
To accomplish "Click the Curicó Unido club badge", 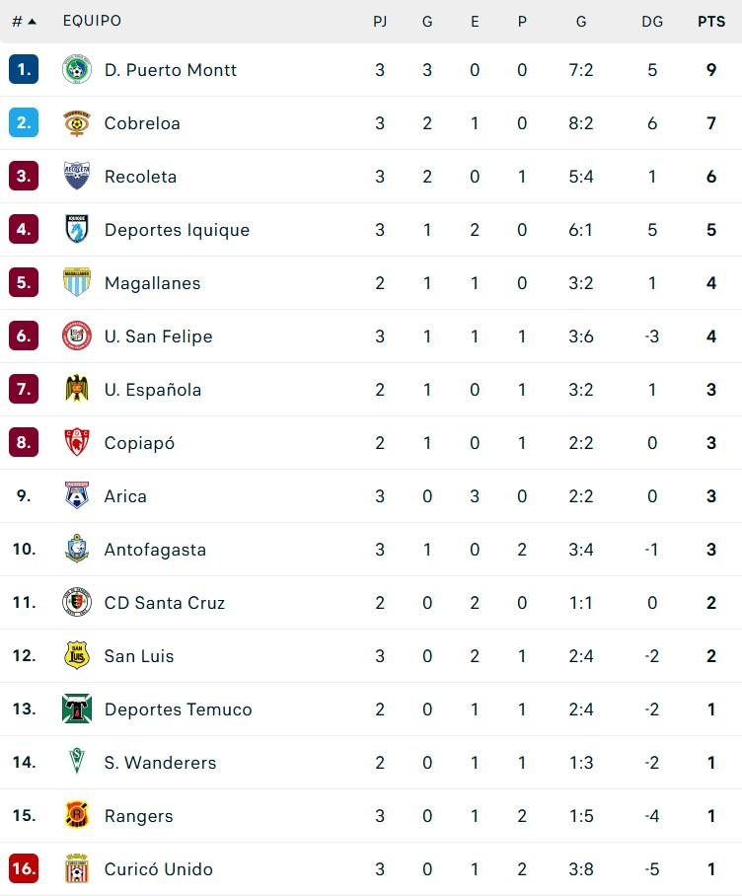I will point(76,869).
